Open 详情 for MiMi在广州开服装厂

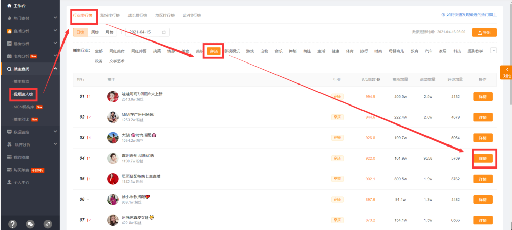(x=483, y=117)
